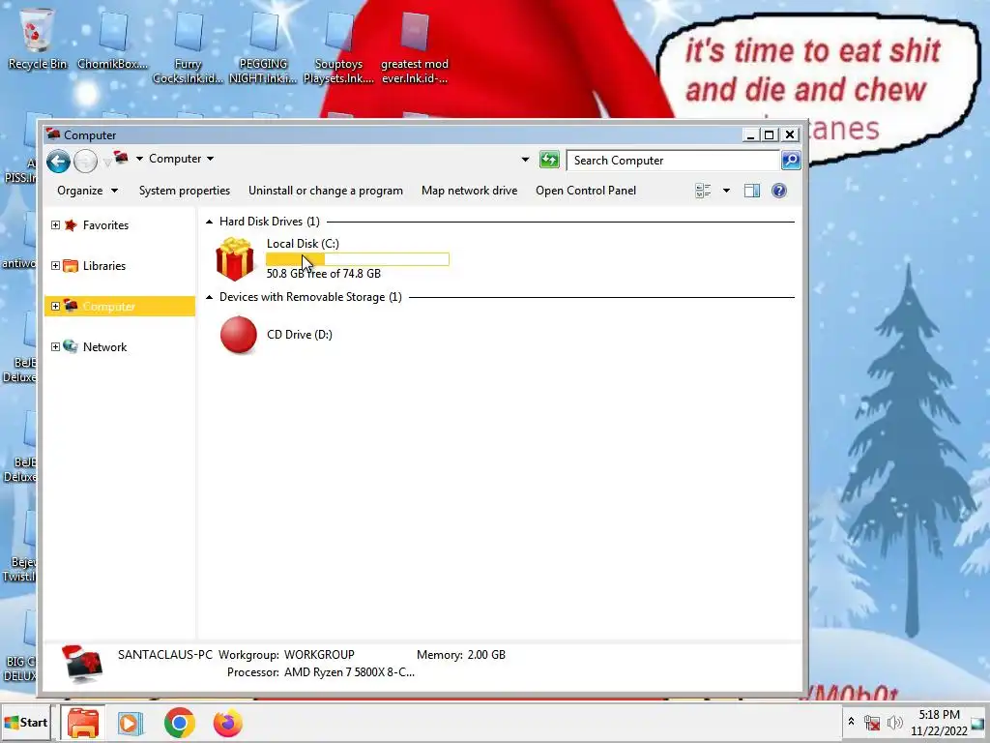
Task: Click '50.8 GB free of 74.8 GB' text
Action: click(323, 274)
